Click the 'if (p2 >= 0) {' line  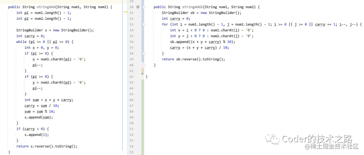[39, 77]
